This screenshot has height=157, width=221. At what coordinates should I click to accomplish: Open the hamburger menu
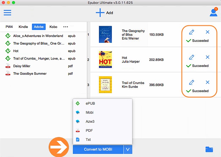coord(7,13)
